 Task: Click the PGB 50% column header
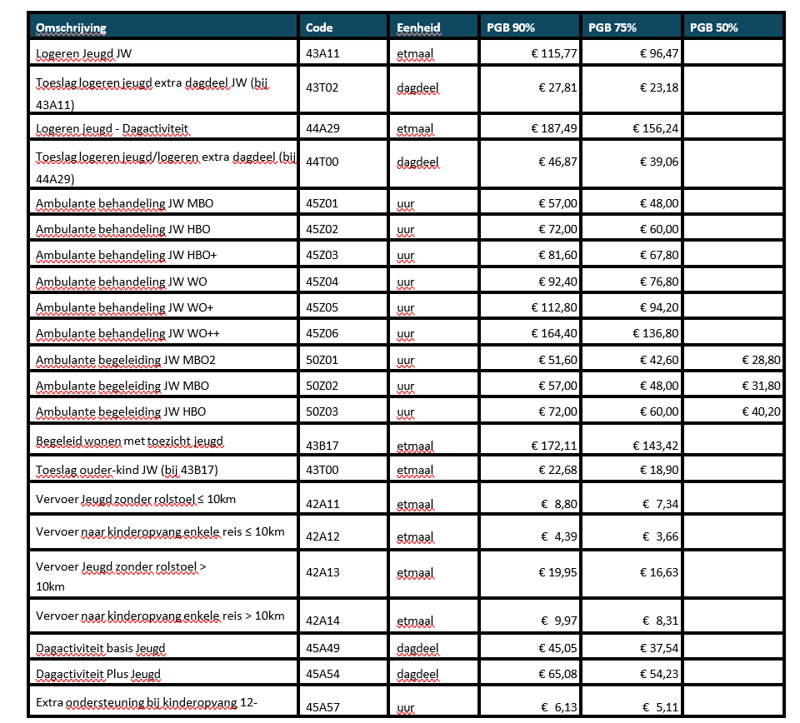click(x=714, y=27)
